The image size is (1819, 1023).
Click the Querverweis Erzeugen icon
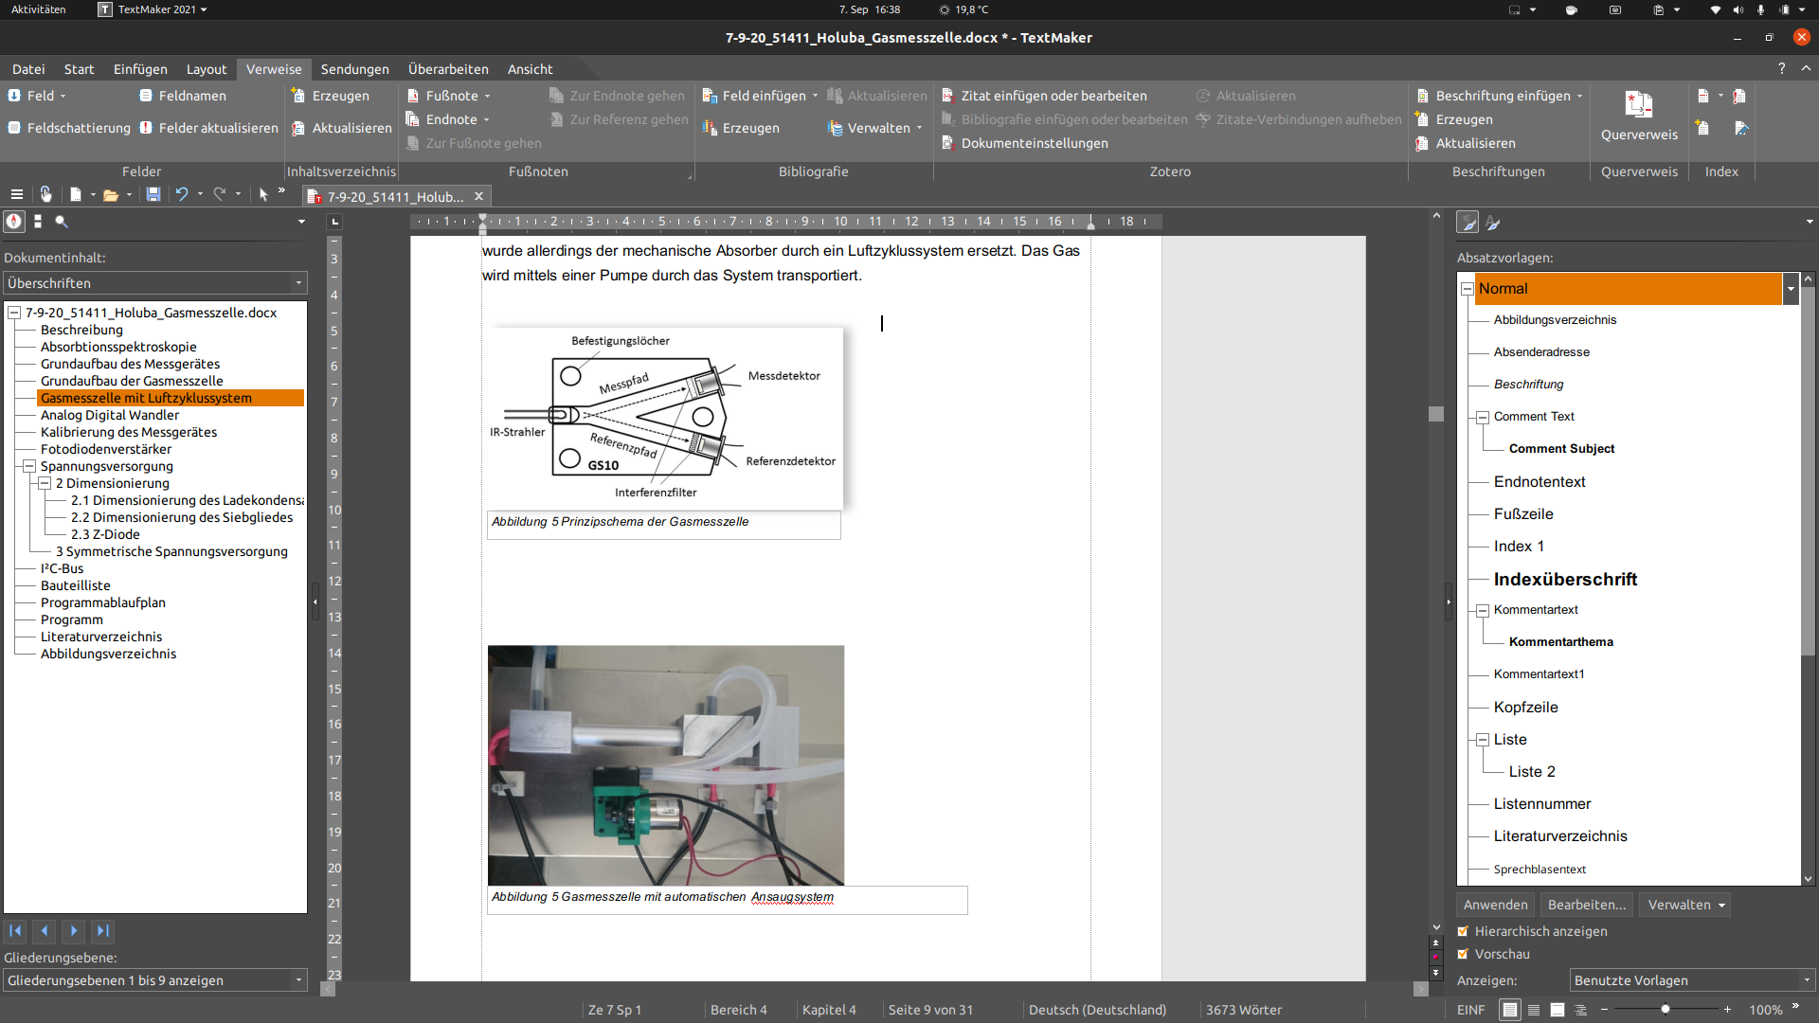click(x=1636, y=110)
